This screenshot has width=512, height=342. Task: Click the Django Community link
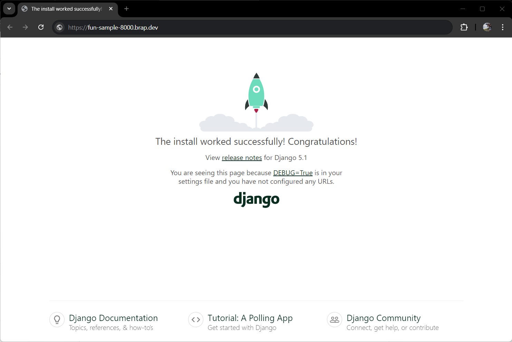pyautogui.click(x=383, y=318)
